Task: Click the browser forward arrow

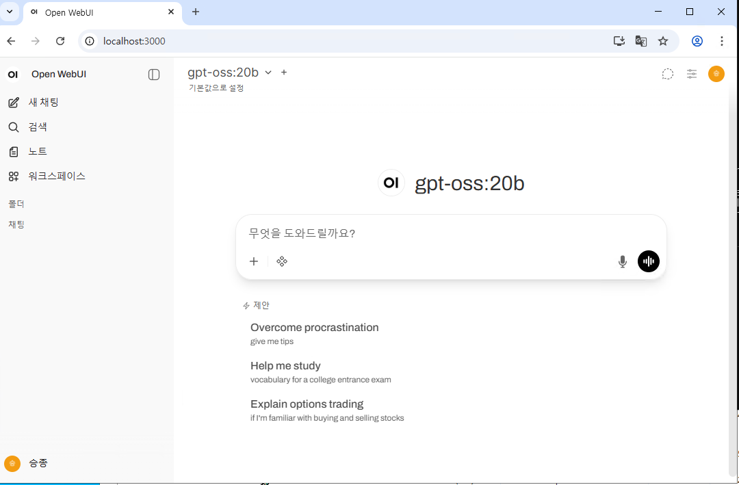Action: (x=36, y=41)
